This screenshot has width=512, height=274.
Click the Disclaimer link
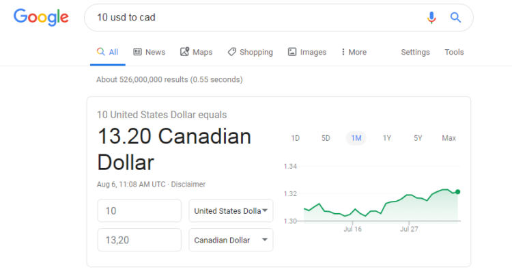coord(188,184)
